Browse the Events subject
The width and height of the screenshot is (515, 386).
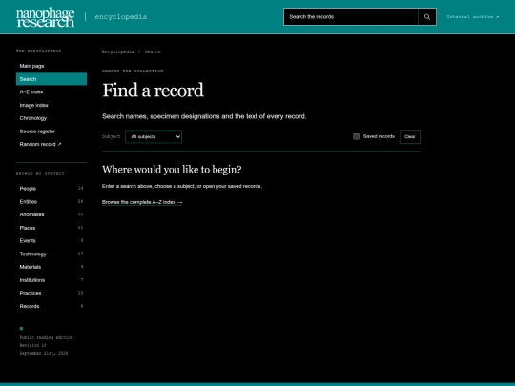51,240
